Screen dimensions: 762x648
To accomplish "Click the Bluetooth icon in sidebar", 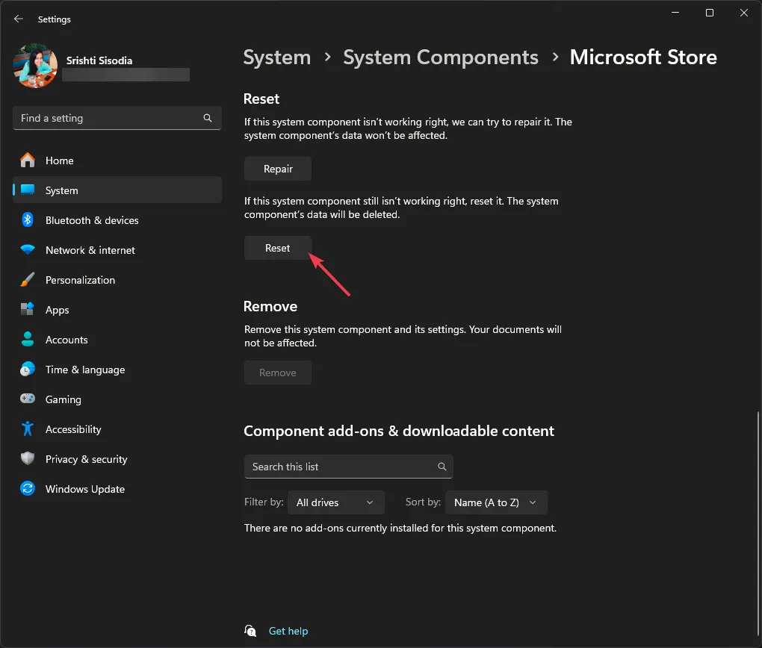I will coord(28,220).
